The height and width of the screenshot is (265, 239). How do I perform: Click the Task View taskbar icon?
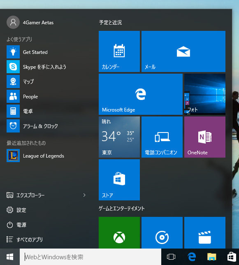[171, 257]
